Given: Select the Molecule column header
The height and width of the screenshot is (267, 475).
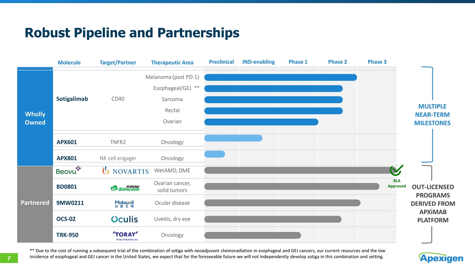Looking at the screenshot, I should (69, 62).
